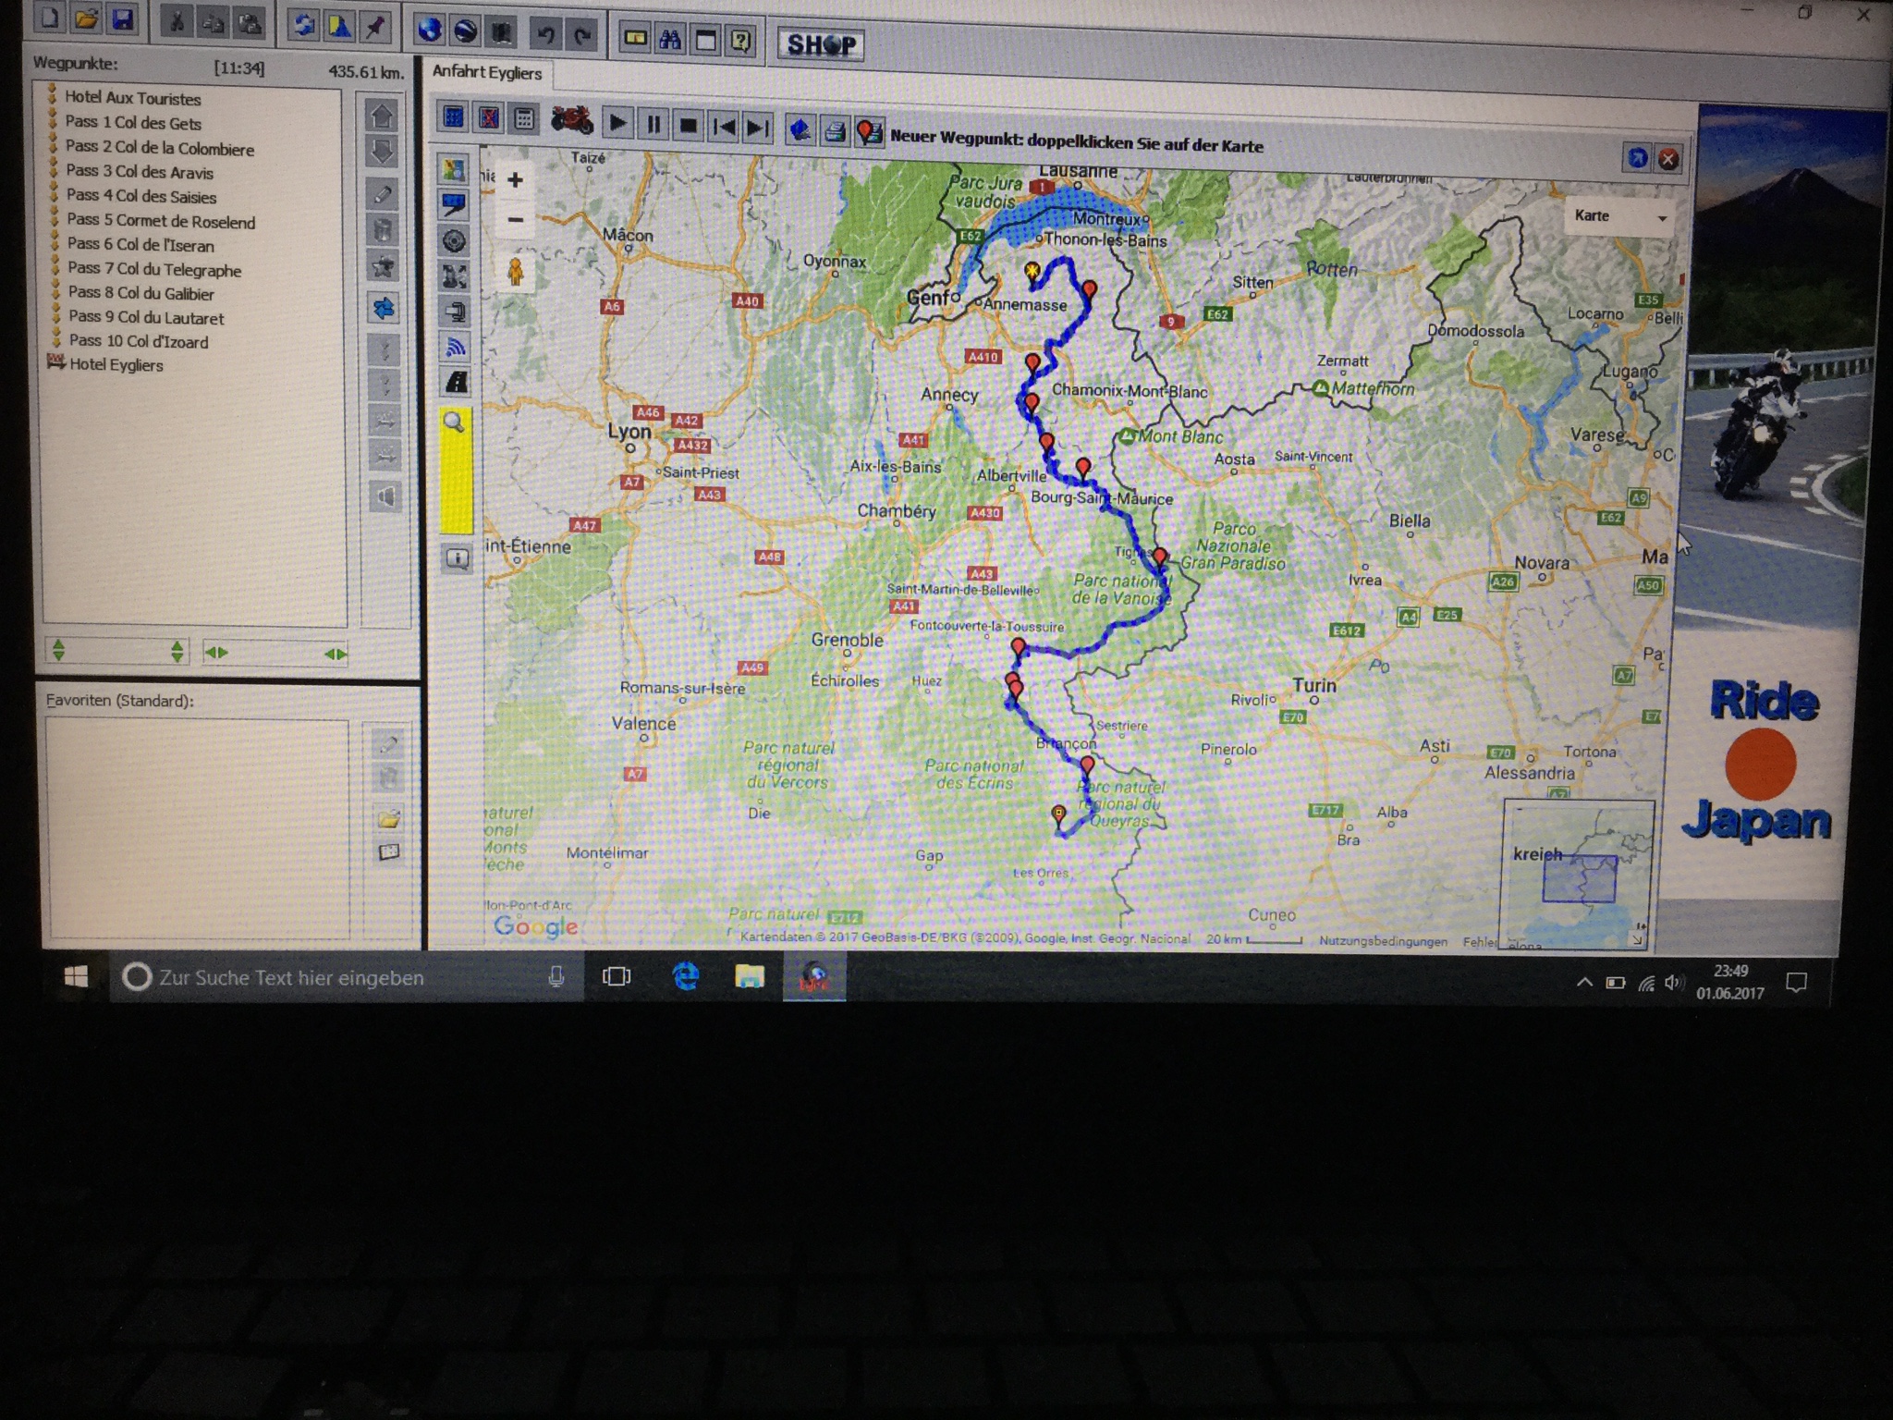The height and width of the screenshot is (1420, 1893).
Task: Click the swap route direction blue arrows icon
Action: click(384, 308)
